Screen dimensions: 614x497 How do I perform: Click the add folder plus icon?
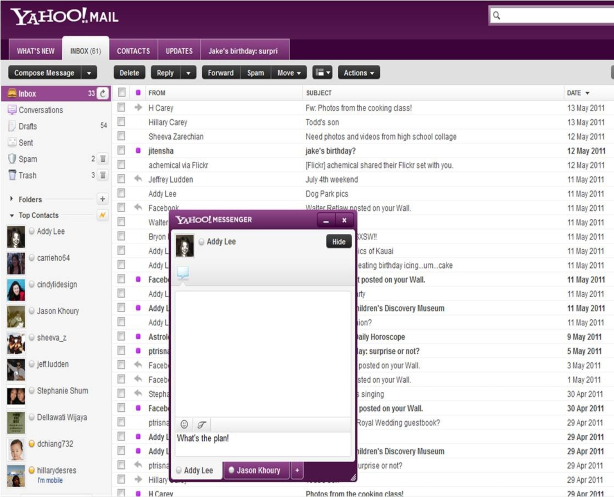coord(102,199)
